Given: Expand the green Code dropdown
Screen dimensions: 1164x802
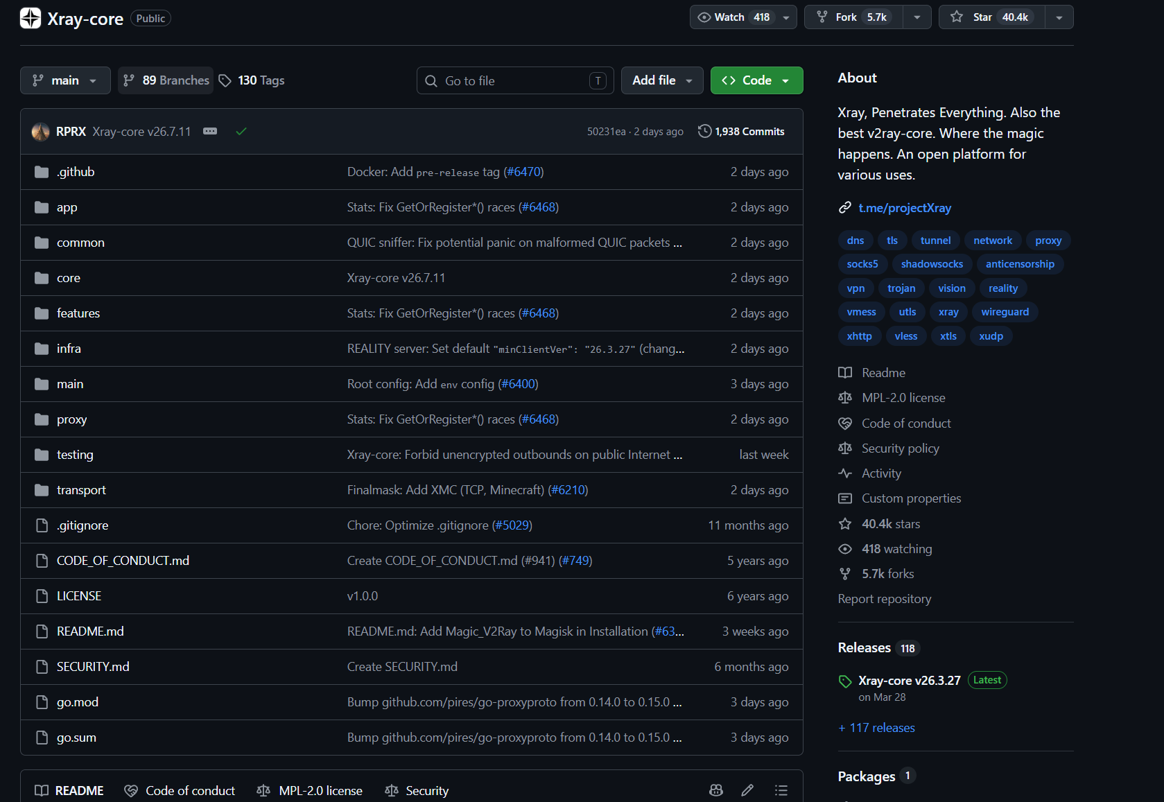Looking at the screenshot, I should point(756,80).
